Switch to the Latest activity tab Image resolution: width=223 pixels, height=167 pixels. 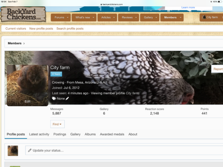tap(39, 134)
